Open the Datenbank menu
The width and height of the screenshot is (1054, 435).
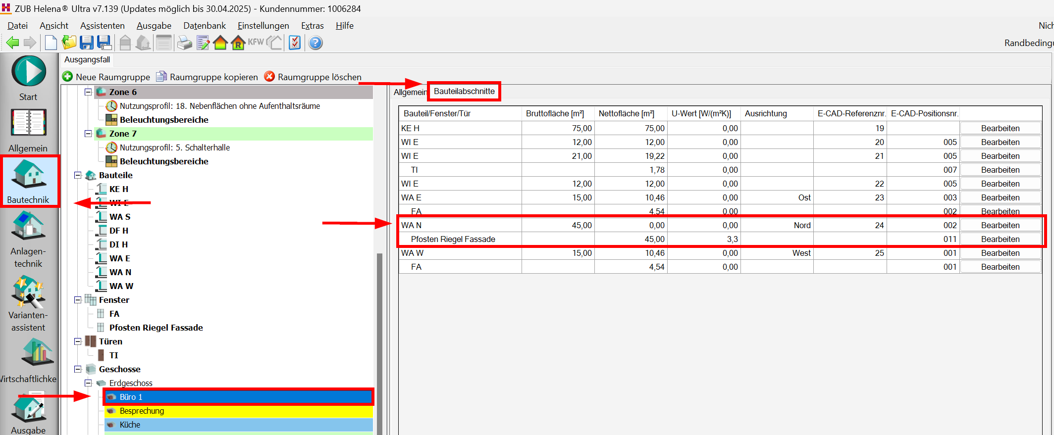click(204, 26)
